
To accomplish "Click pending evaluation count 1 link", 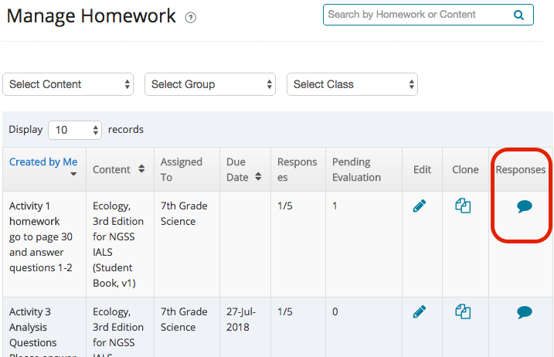I will 335,206.
